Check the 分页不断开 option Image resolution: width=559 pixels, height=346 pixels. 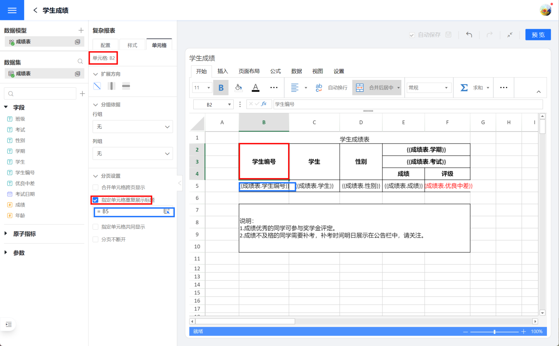pyautogui.click(x=95, y=239)
